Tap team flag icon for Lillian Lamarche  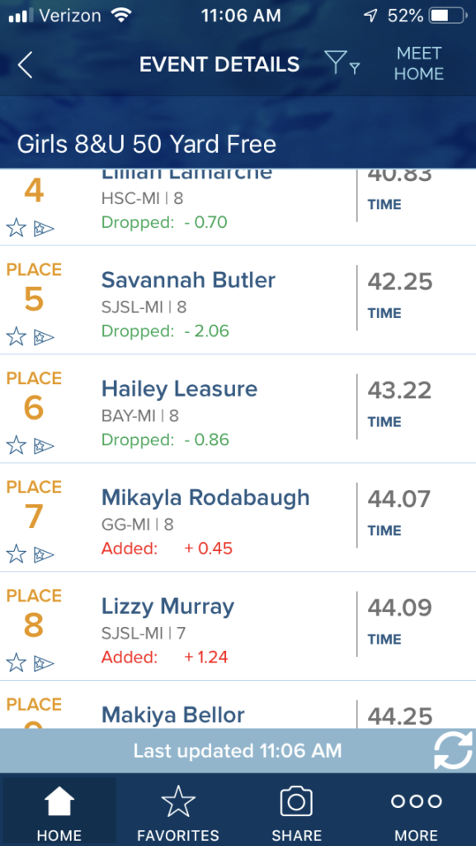[x=44, y=229]
